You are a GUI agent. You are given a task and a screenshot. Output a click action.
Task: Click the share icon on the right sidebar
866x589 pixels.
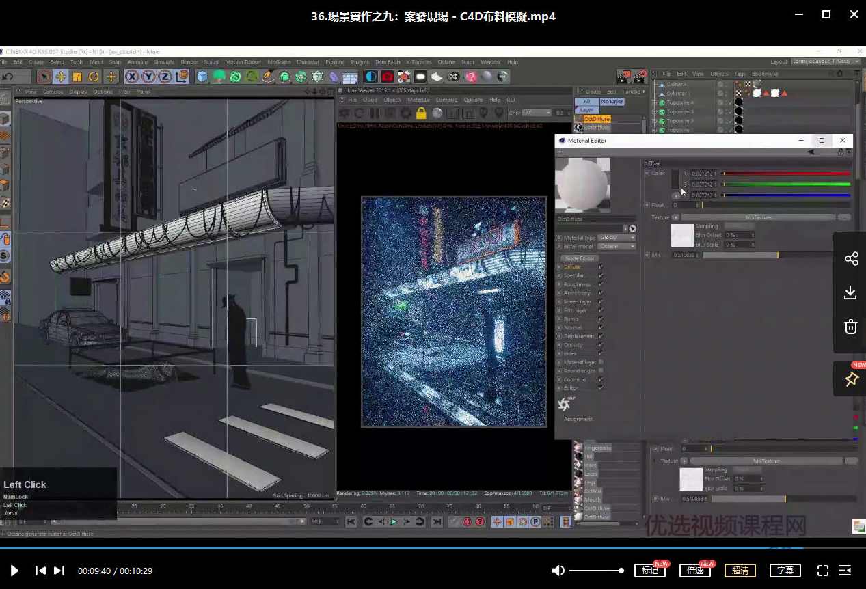[850, 258]
